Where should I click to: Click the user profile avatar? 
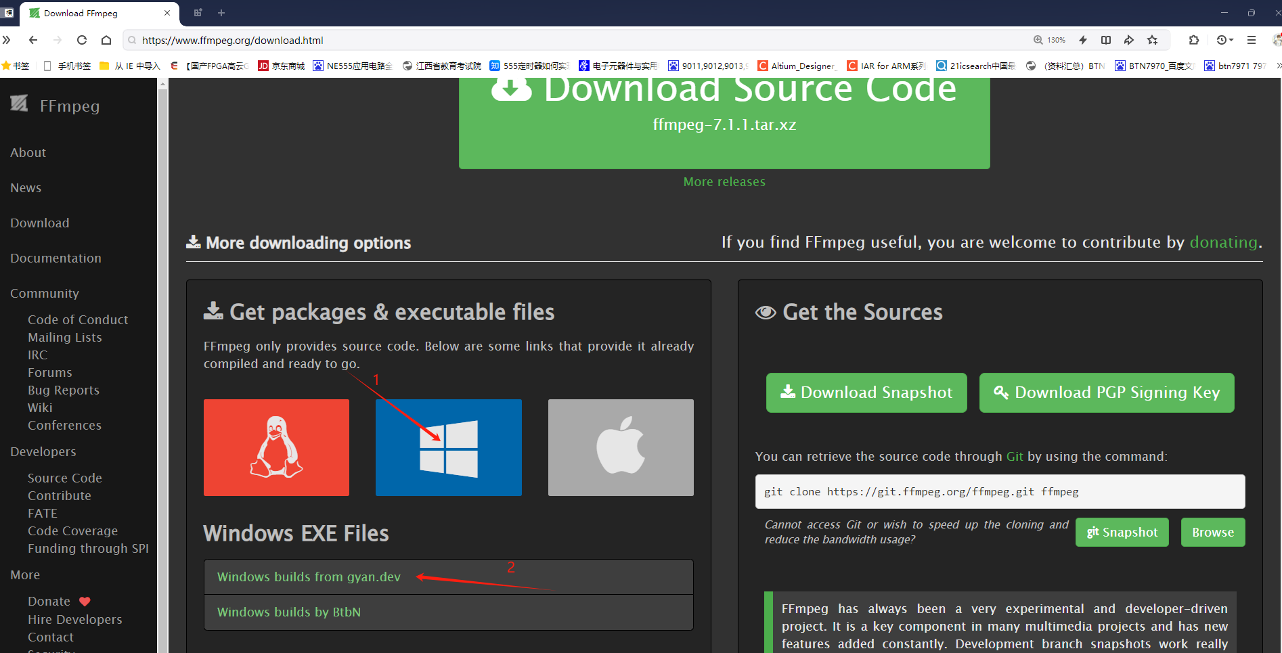coord(1277,40)
